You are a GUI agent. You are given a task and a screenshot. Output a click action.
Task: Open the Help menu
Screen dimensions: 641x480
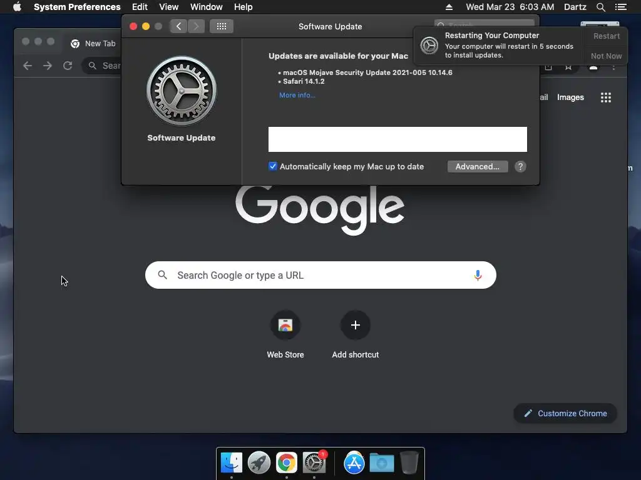[x=244, y=7]
